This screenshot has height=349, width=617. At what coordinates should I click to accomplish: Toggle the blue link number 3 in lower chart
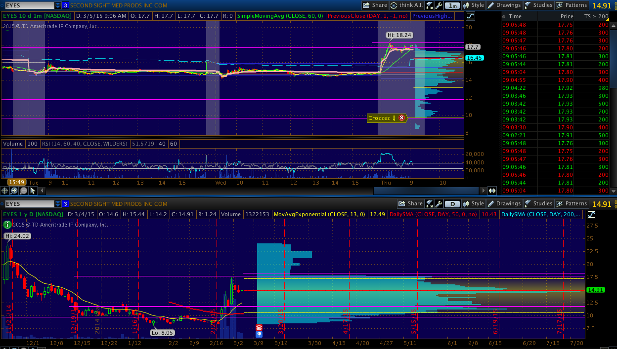pyautogui.click(x=65, y=204)
